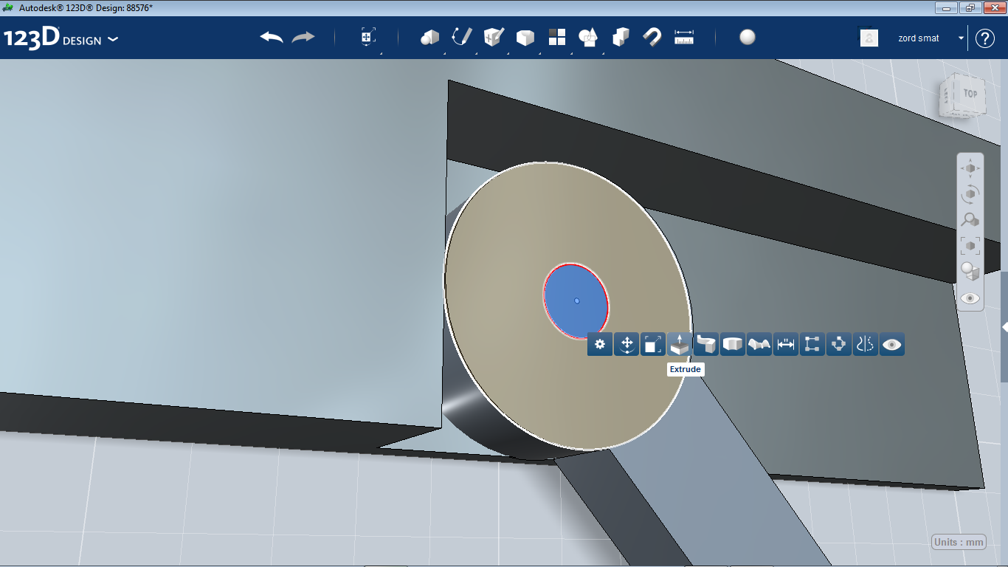Open the Primitives shapes menu
This screenshot has width=1008, height=567.
click(429, 37)
